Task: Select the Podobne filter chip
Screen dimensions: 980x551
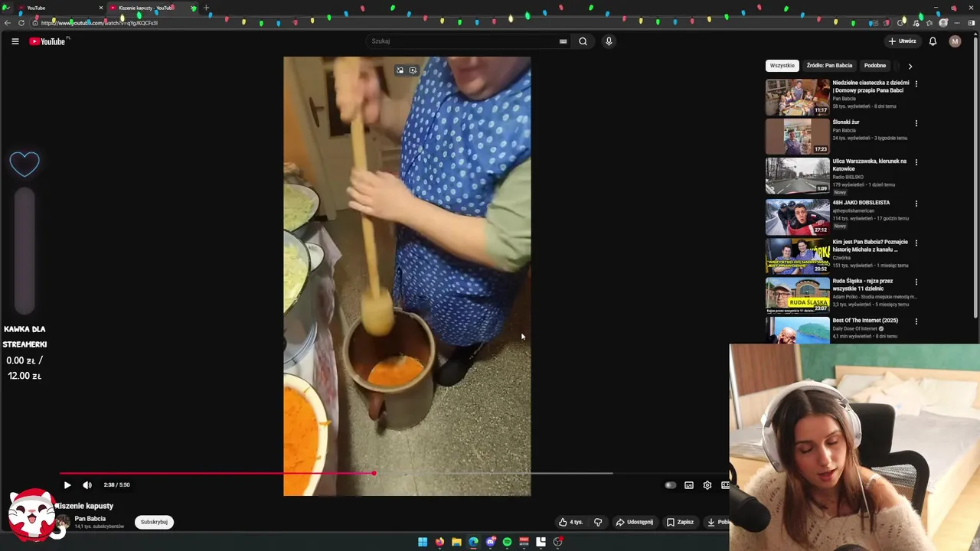Action: click(875, 66)
